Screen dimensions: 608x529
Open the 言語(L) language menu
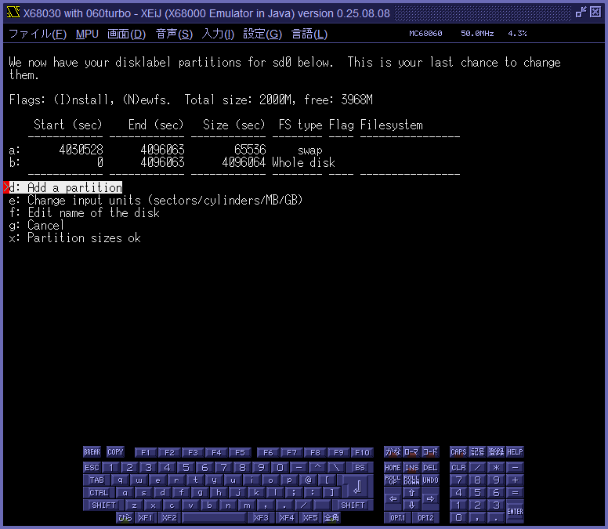pyautogui.click(x=309, y=34)
